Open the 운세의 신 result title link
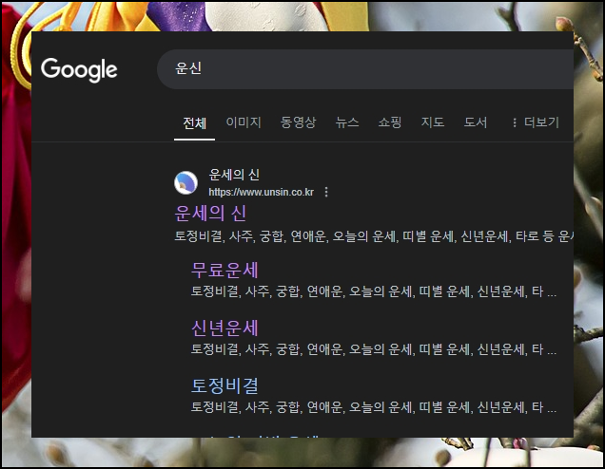The height and width of the screenshot is (469, 605). [x=210, y=213]
